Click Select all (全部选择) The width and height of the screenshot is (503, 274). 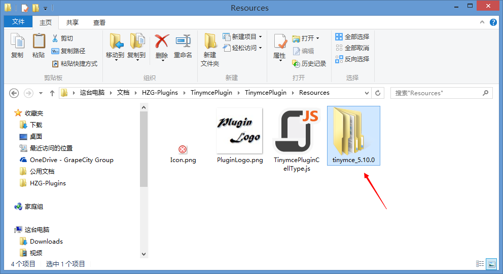[352, 37]
